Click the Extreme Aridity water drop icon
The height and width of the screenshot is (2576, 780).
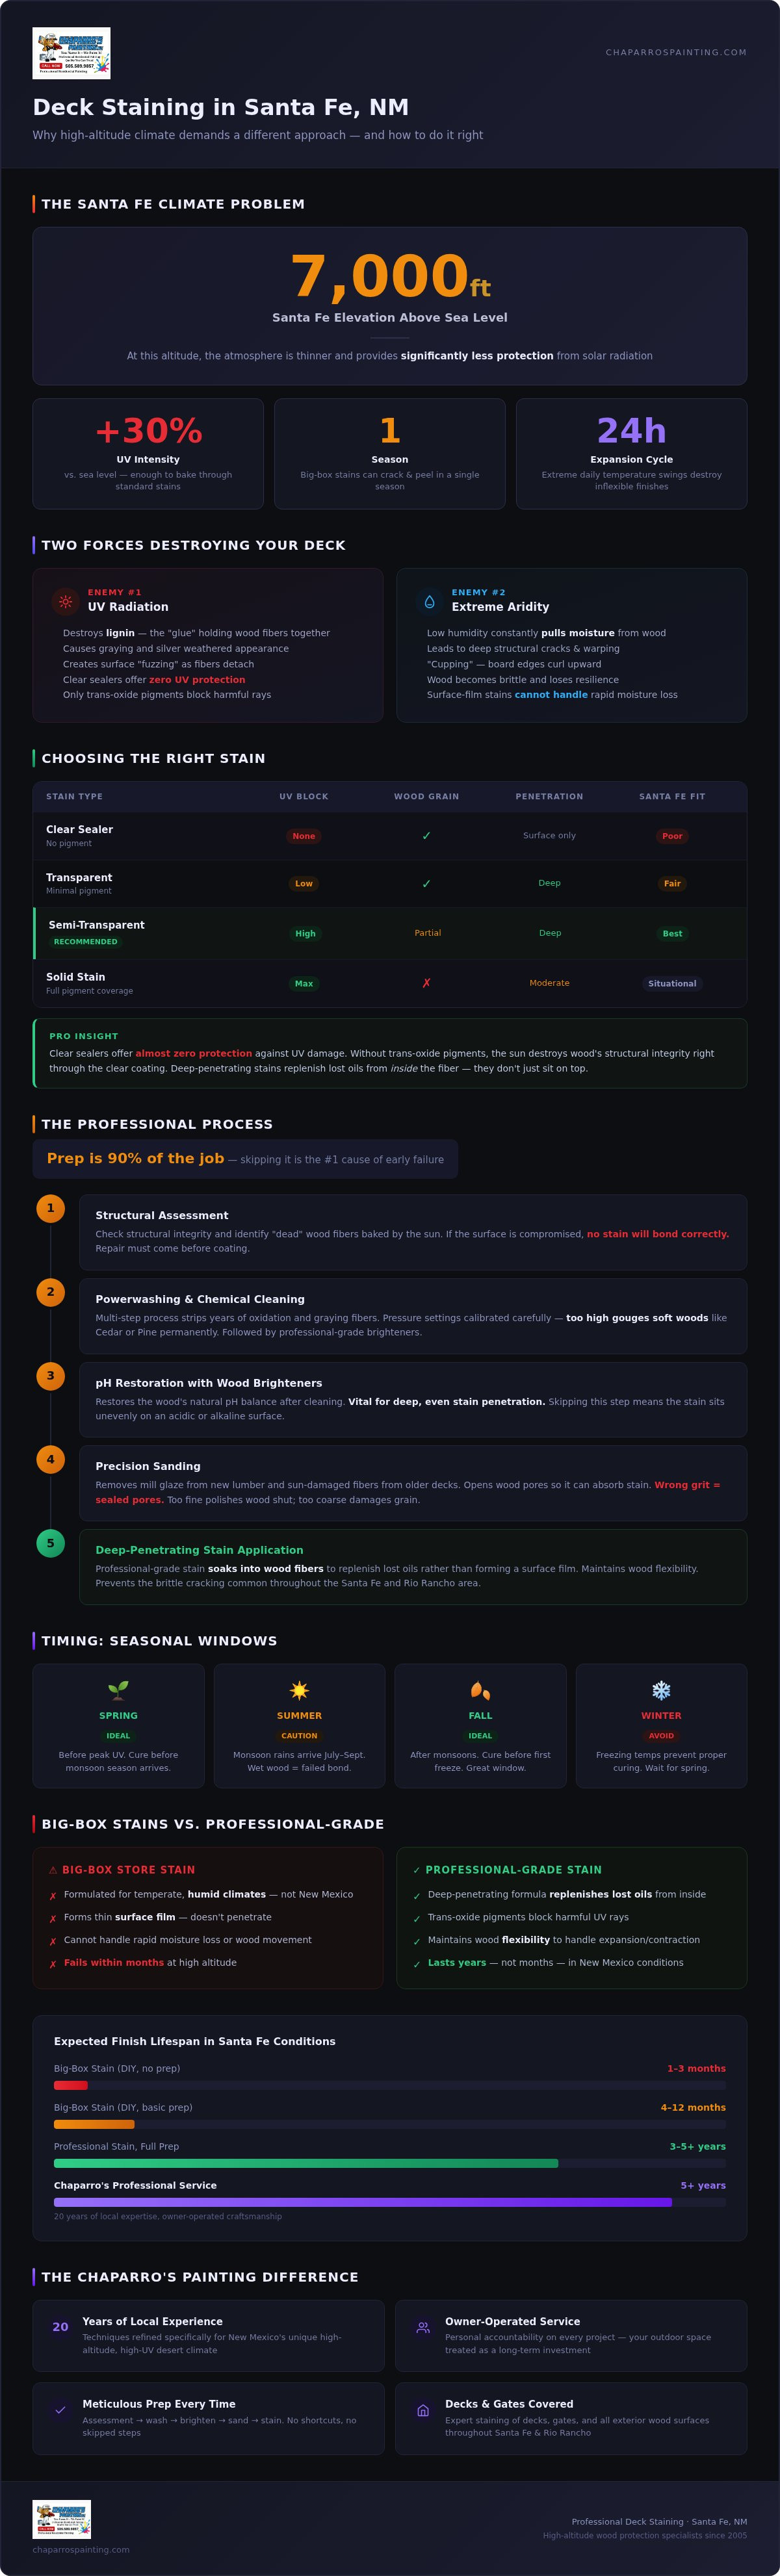pos(429,601)
